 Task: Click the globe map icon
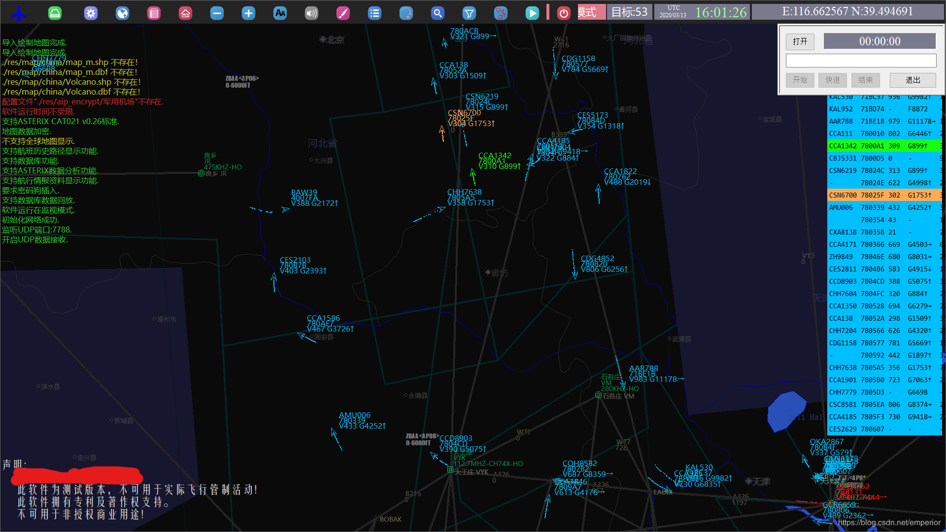coord(122,13)
